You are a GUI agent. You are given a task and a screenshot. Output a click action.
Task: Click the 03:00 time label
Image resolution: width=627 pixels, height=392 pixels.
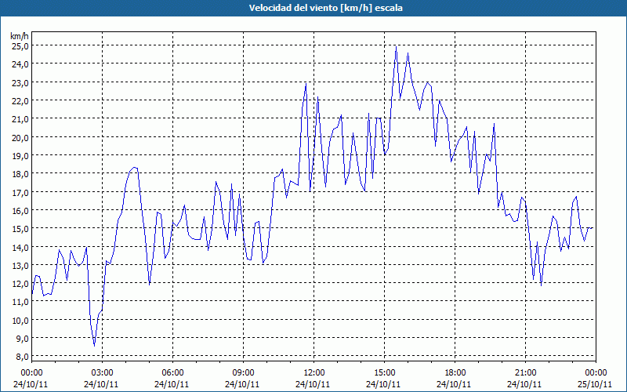click(x=102, y=373)
